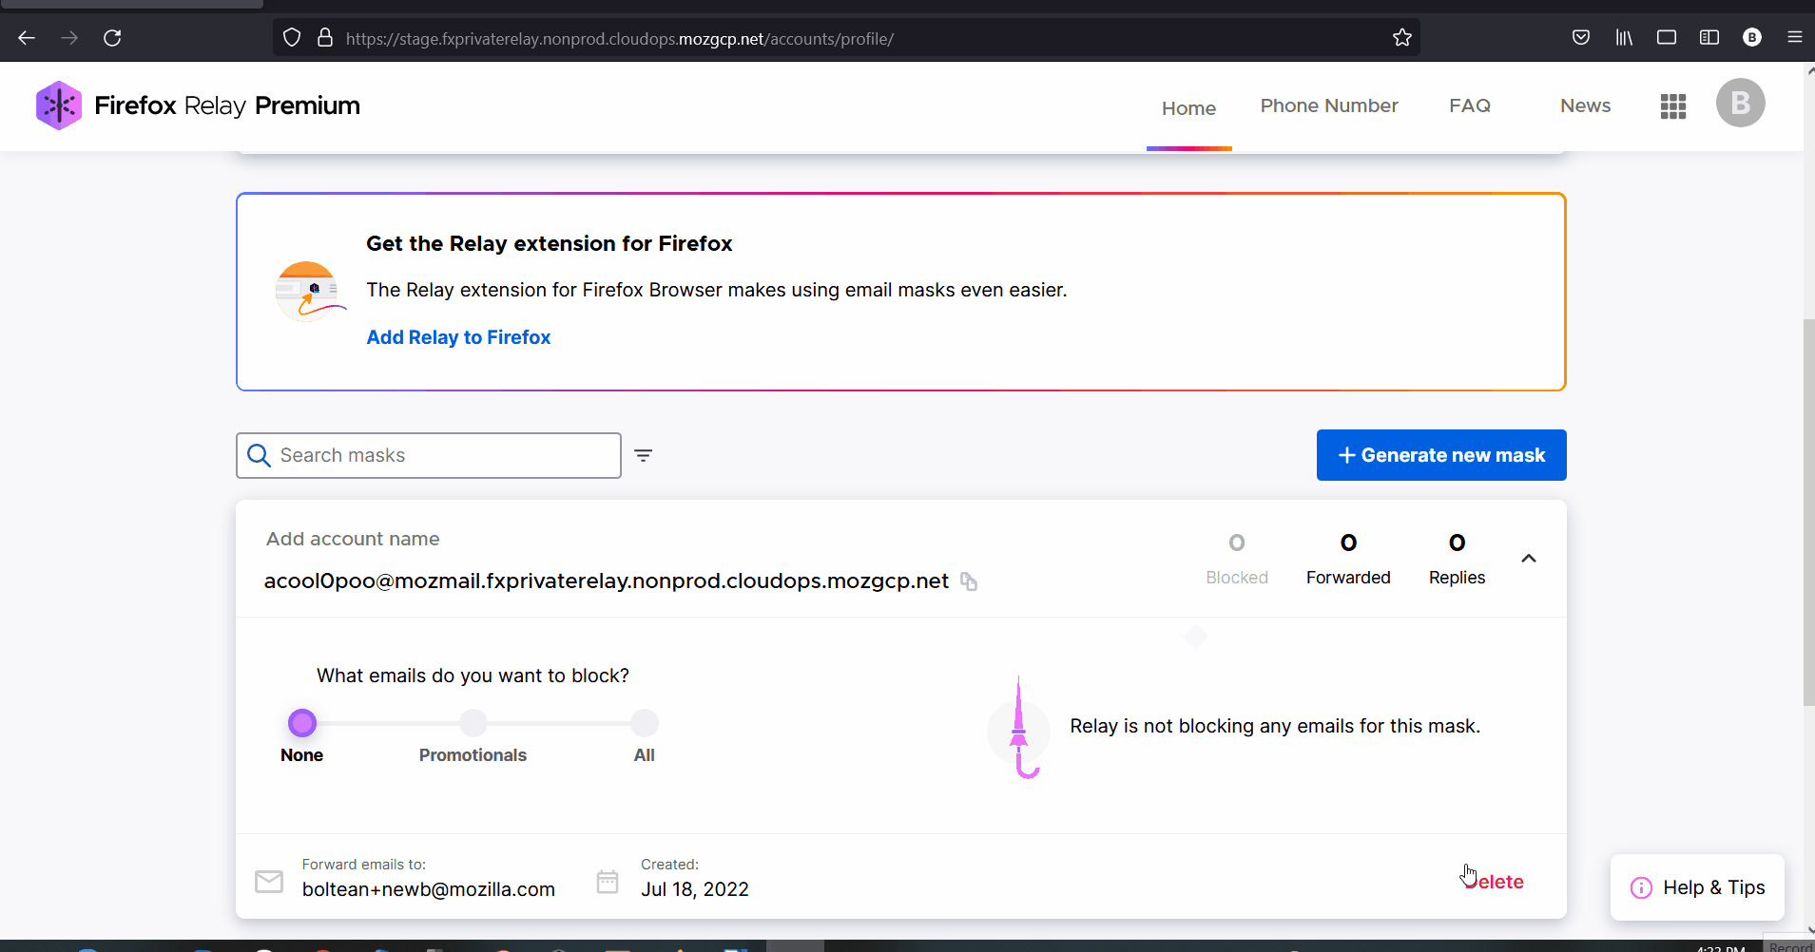Click the Firefox Relay hexagon logo
The width and height of the screenshot is (1815, 952).
(58, 105)
